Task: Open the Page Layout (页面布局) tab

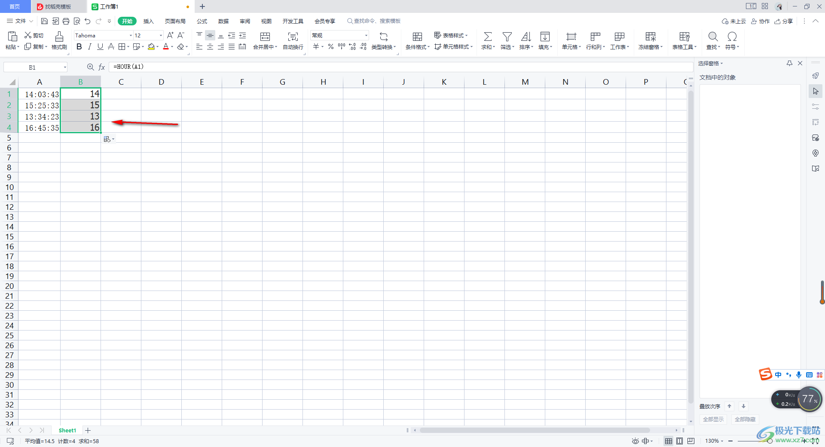Action: tap(175, 21)
